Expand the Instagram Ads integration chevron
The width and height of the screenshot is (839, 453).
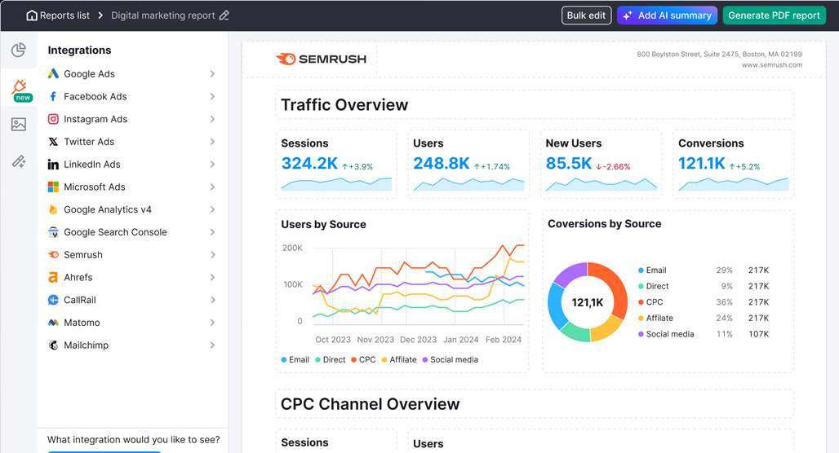click(212, 119)
